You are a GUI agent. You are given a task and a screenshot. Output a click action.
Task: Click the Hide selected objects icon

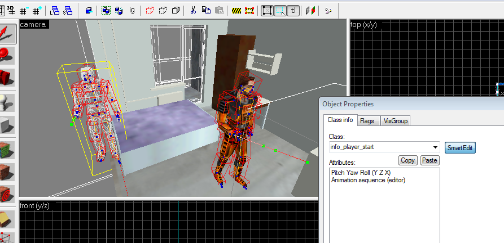[149, 10]
